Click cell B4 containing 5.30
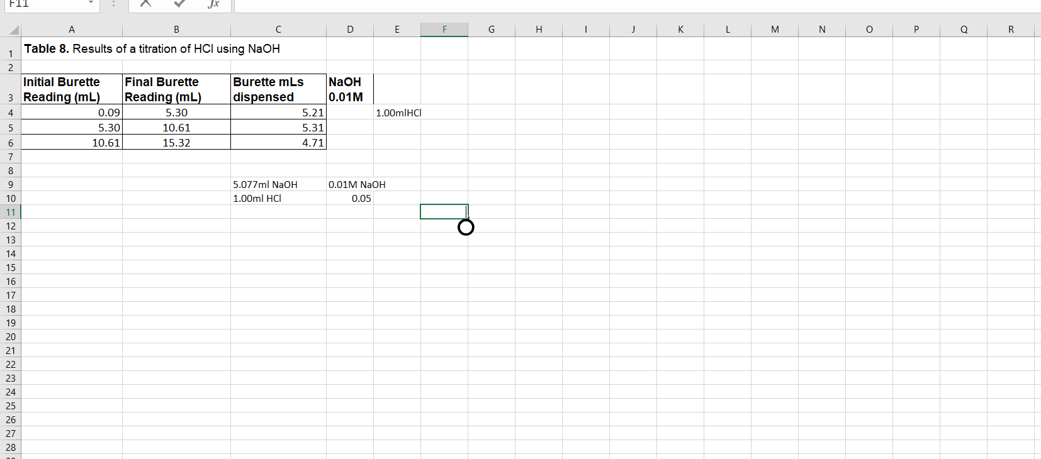Viewport: 1041px width, 459px height. tap(176, 112)
